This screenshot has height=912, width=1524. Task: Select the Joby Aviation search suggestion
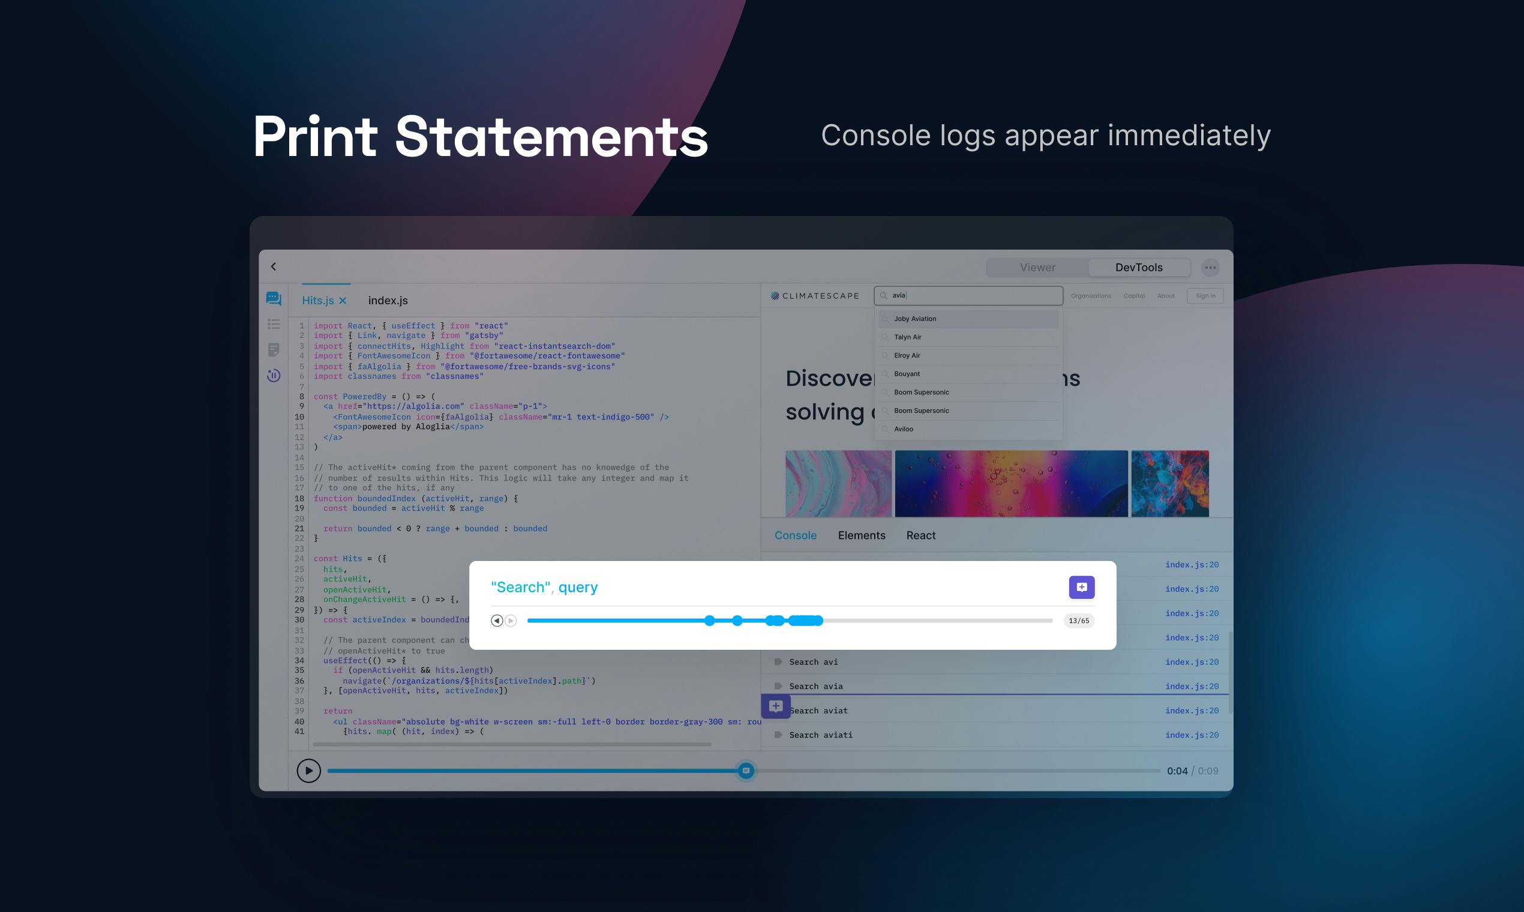pos(968,319)
